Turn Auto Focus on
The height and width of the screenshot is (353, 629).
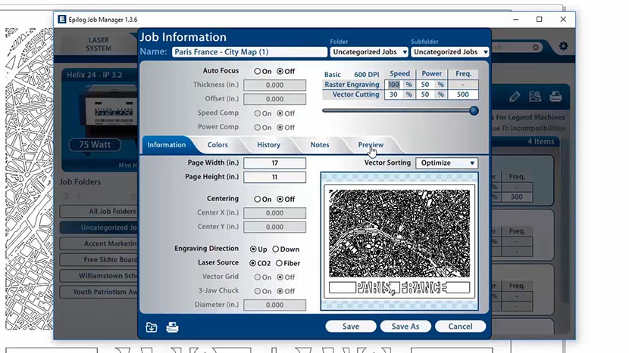pyautogui.click(x=258, y=72)
